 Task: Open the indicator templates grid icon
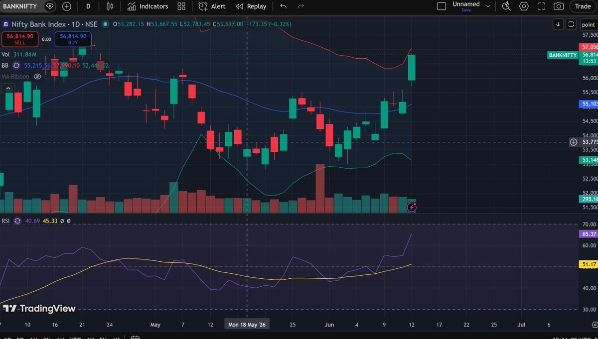[x=181, y=6]
